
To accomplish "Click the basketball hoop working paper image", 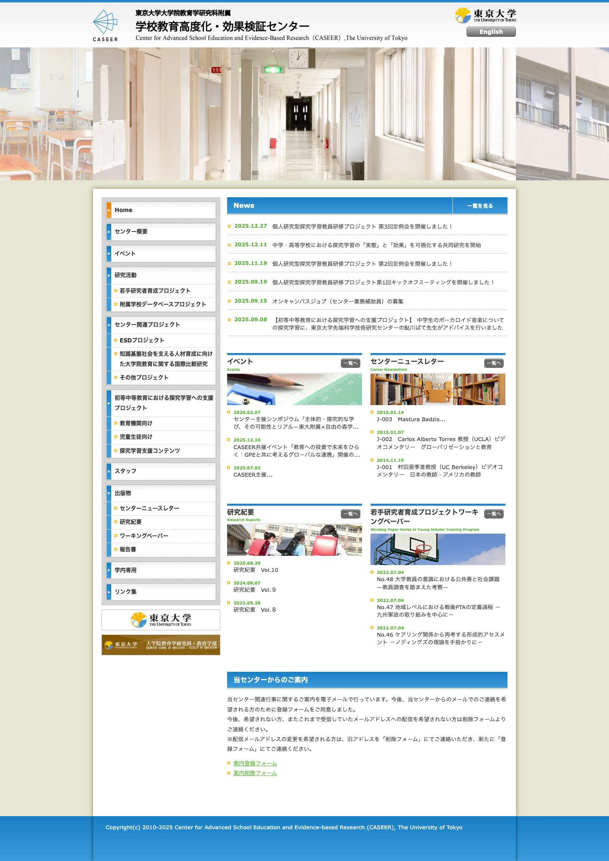I will pos(438,549).
